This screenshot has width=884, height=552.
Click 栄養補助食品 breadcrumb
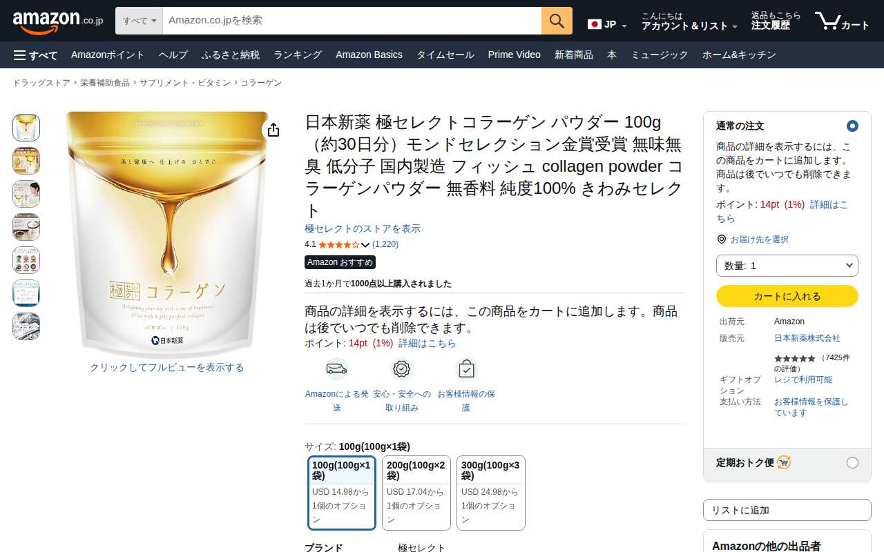point(105,83)
